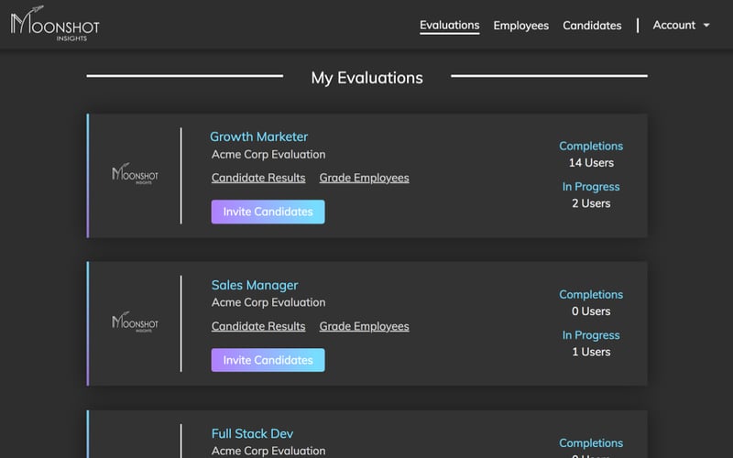Click the Moonshot Insights logo in header
733x458 pixels.
point(55,24)
